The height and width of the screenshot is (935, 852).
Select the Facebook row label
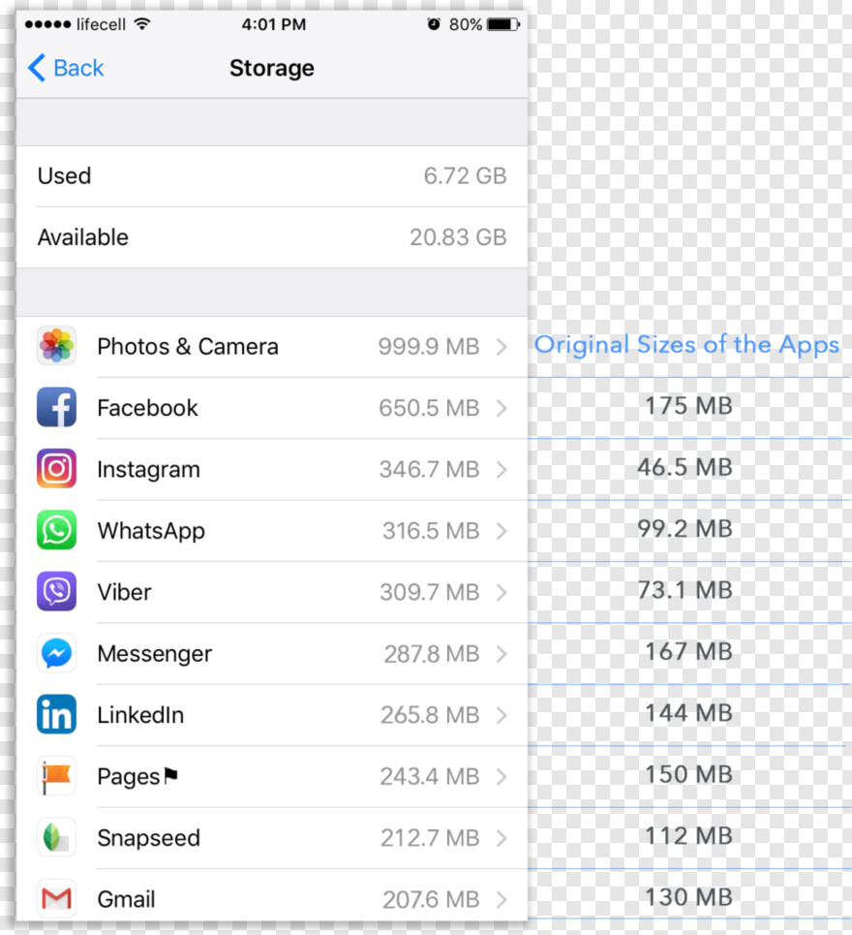(147, 408)
